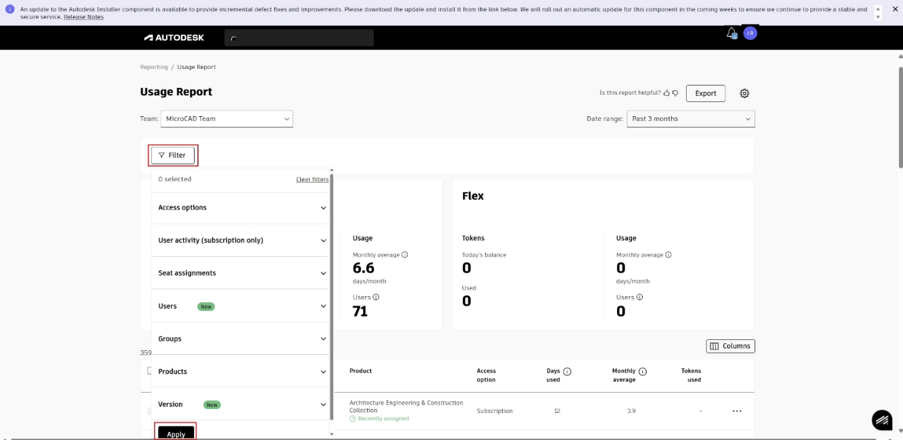The image size is (903, 440).
Task: Open the row actions ellipsis menu
Action: tap(737, 411)
